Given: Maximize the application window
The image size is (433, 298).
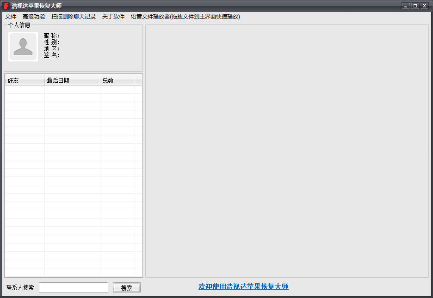Looking at the screenshot, I should point(415,6).
